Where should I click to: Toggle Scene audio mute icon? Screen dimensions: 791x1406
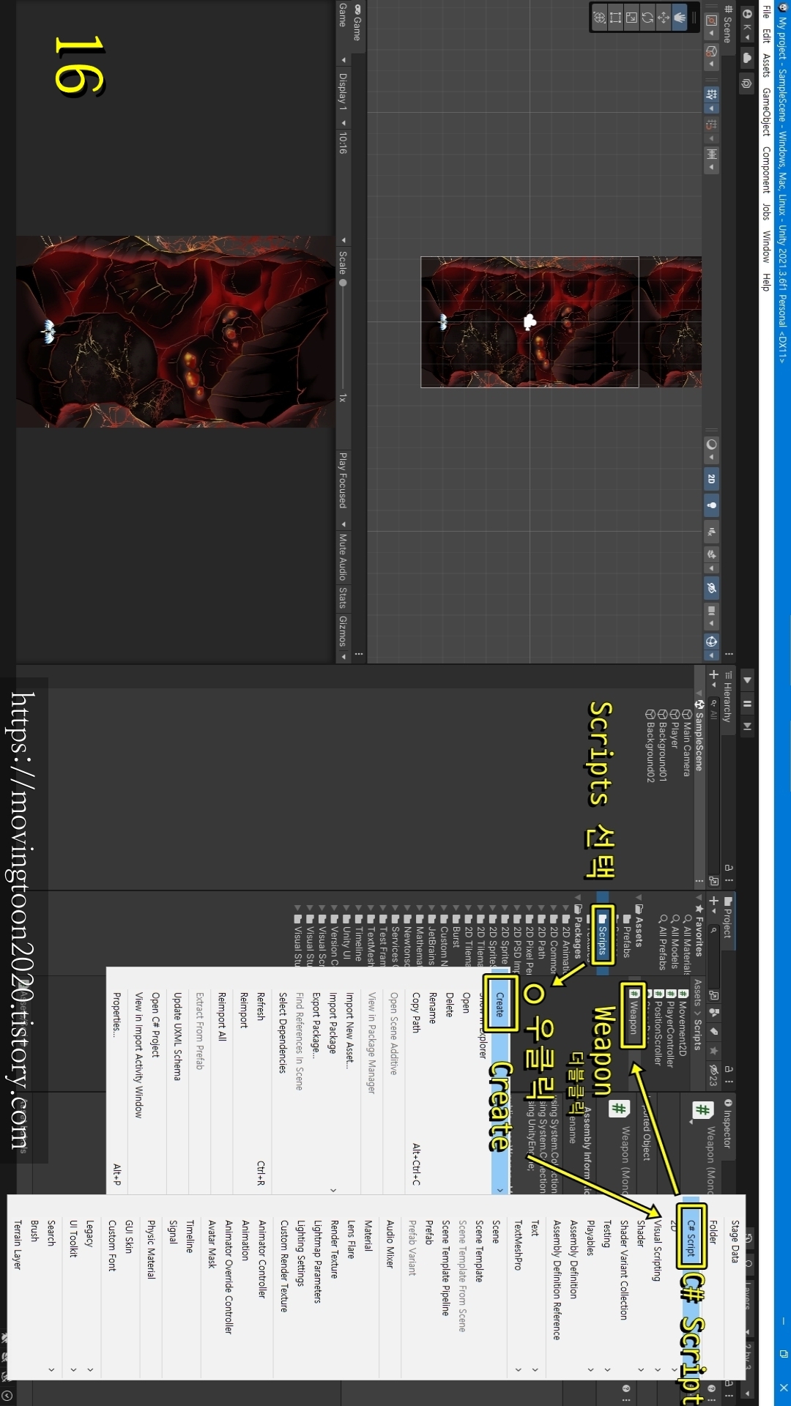(711, 532)
